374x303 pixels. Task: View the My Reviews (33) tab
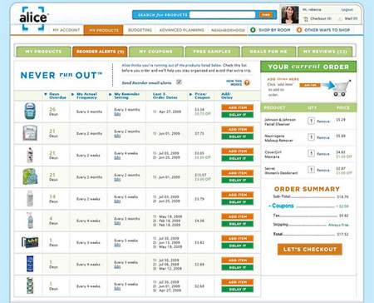click(325, 52)
